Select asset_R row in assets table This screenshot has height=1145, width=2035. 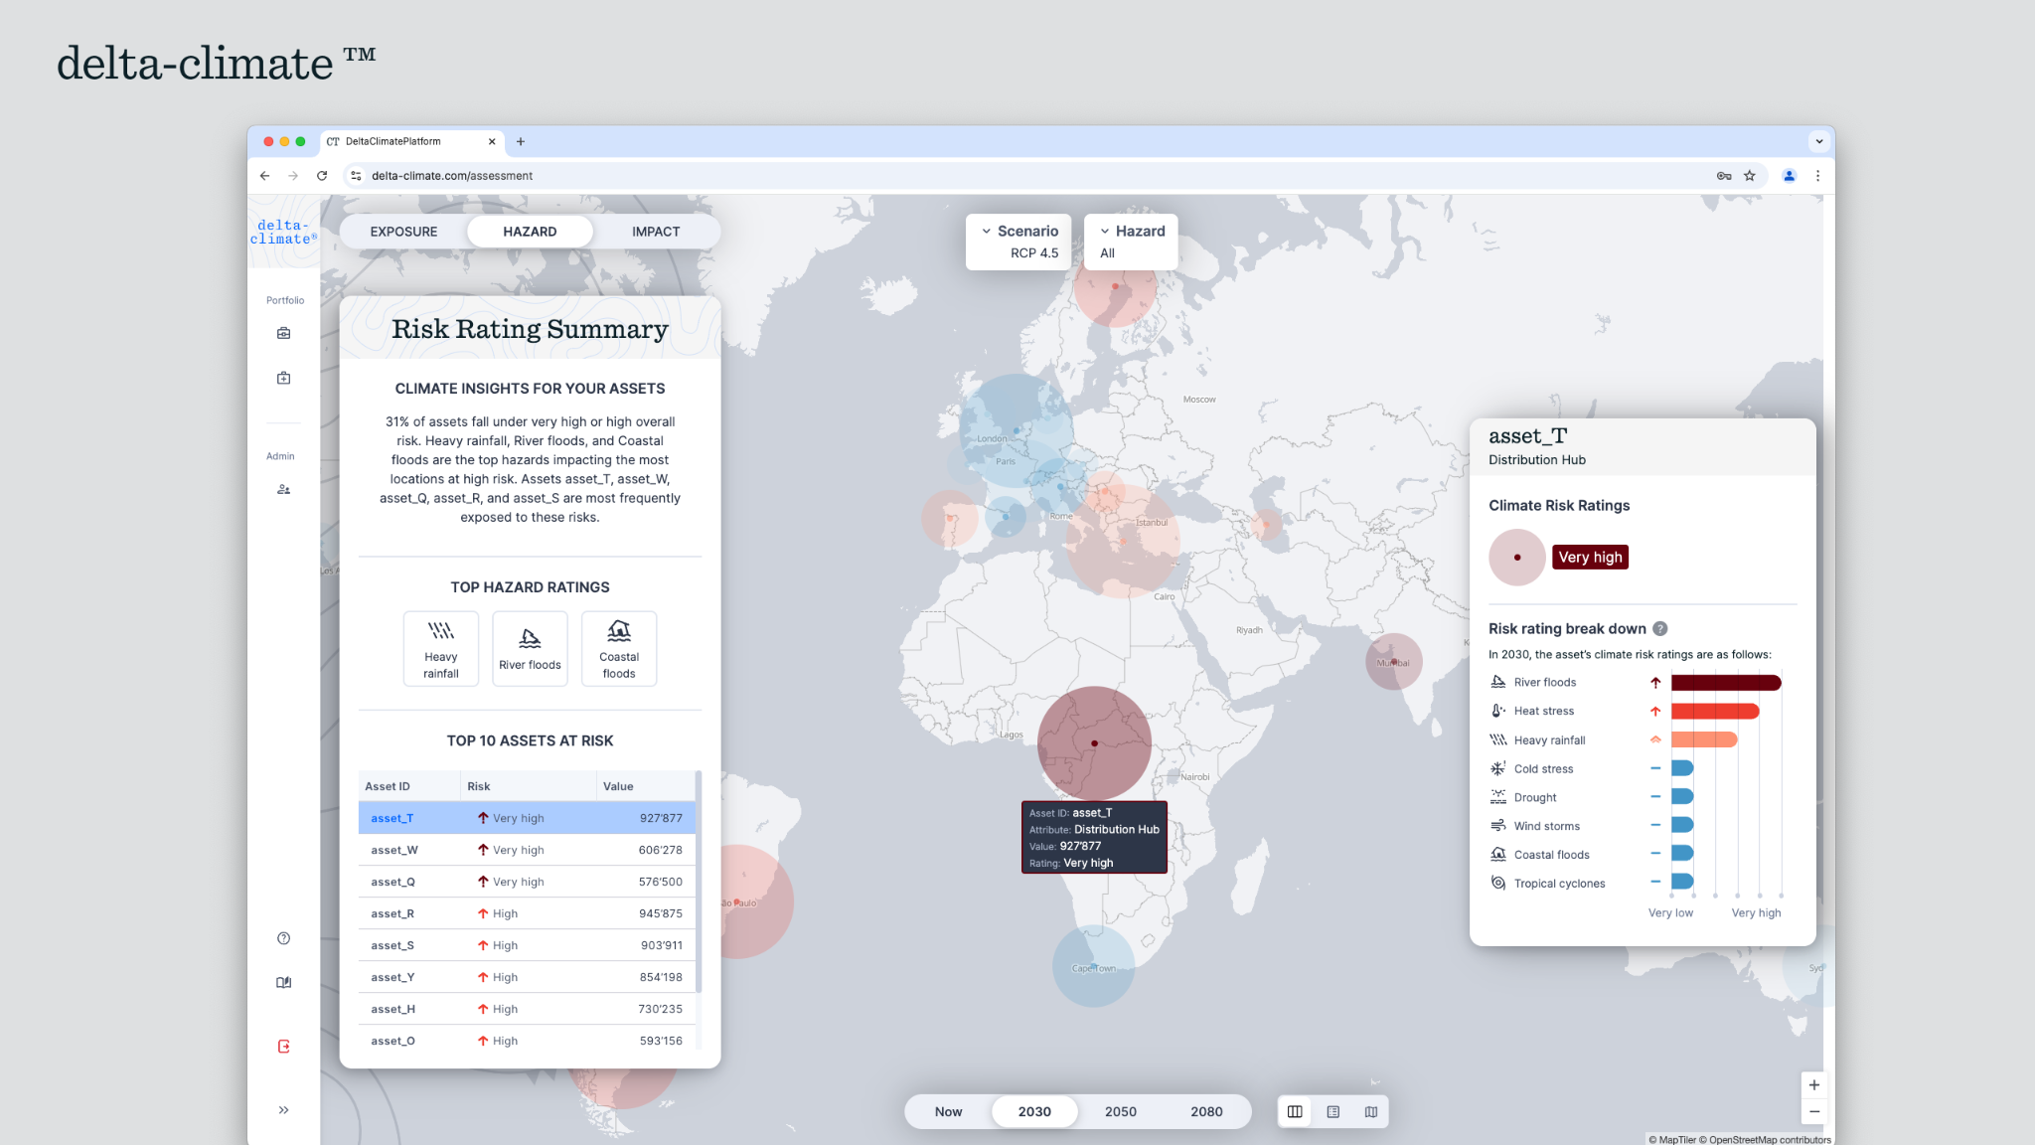(x=527, y=913)
